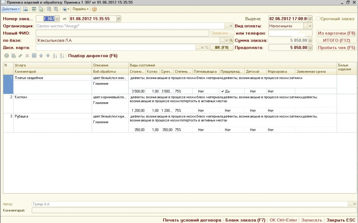Click the green add-row icon in table toolbar
358x223 pixels.
click(x=7, y=56)
